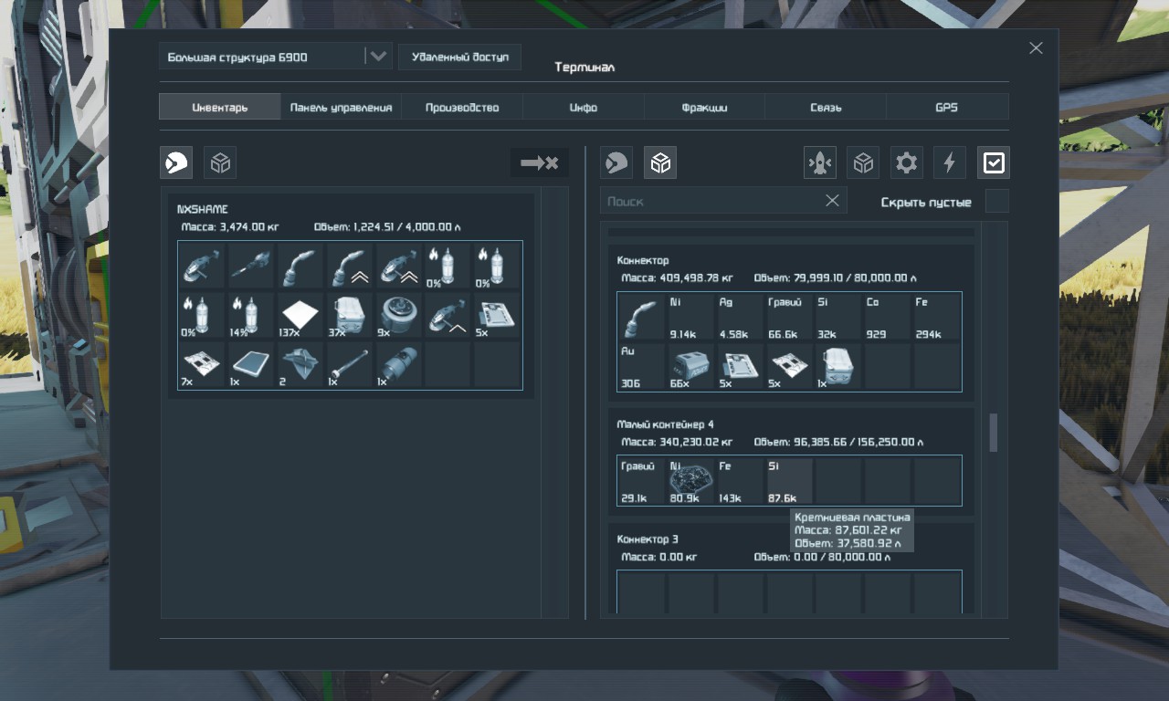Click the Поиск search field
This screenshot has height=701, width=1169.
[708, 201]
